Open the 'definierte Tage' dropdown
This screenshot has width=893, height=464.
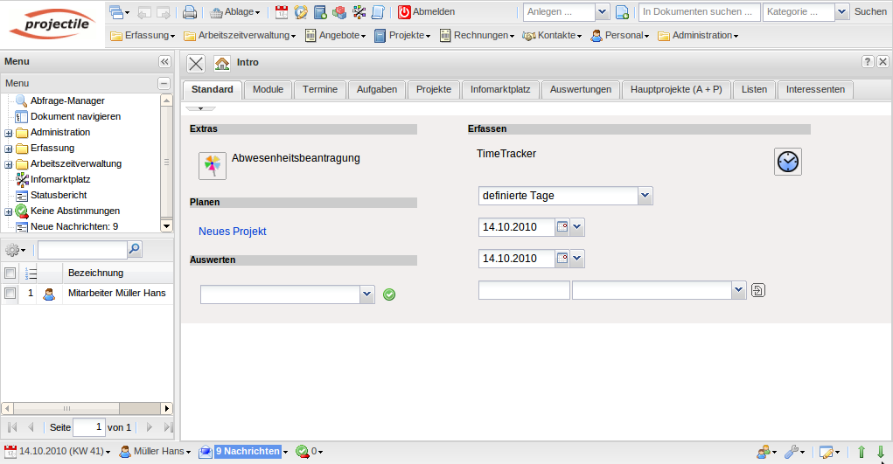click(645, 196)
